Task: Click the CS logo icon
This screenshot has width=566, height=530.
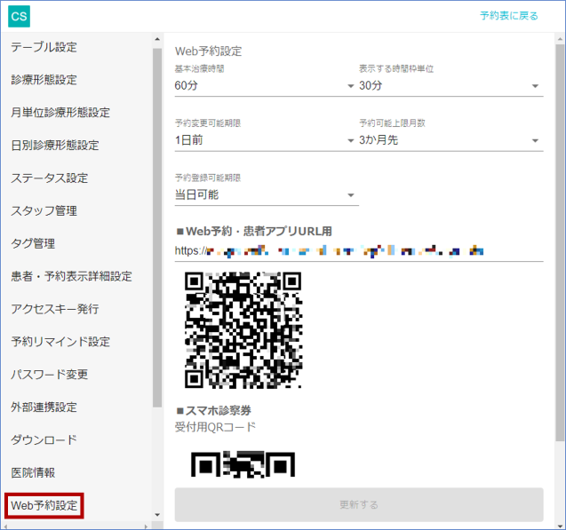Action: [x=20, y=16]
